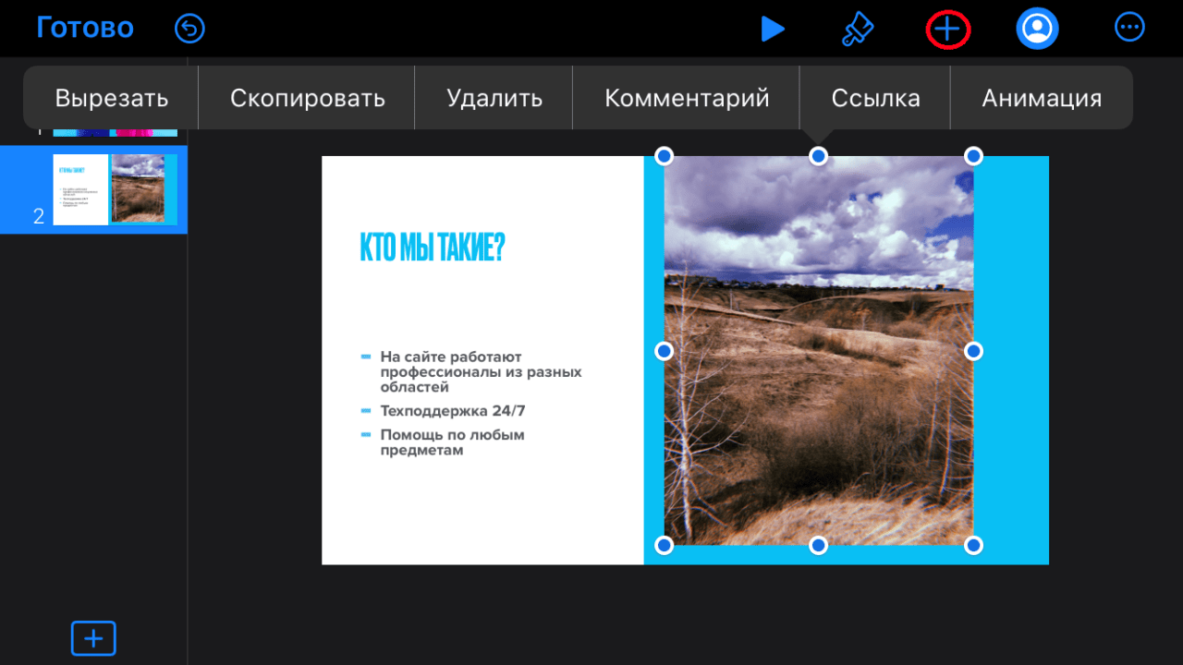The image size is (1183, 665).
Task: Select Скопировать in the context menu
Action: click(307, 98)
